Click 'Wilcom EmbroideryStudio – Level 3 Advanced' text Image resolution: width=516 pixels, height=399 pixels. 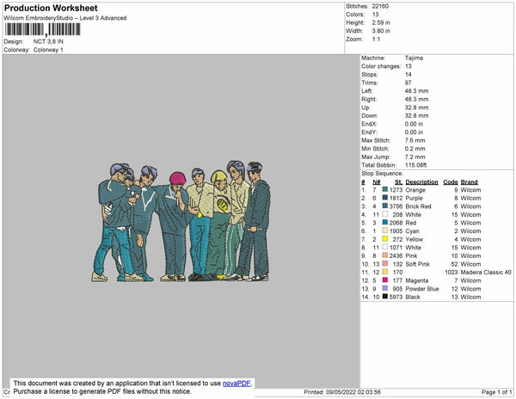(x=65, y=18)
